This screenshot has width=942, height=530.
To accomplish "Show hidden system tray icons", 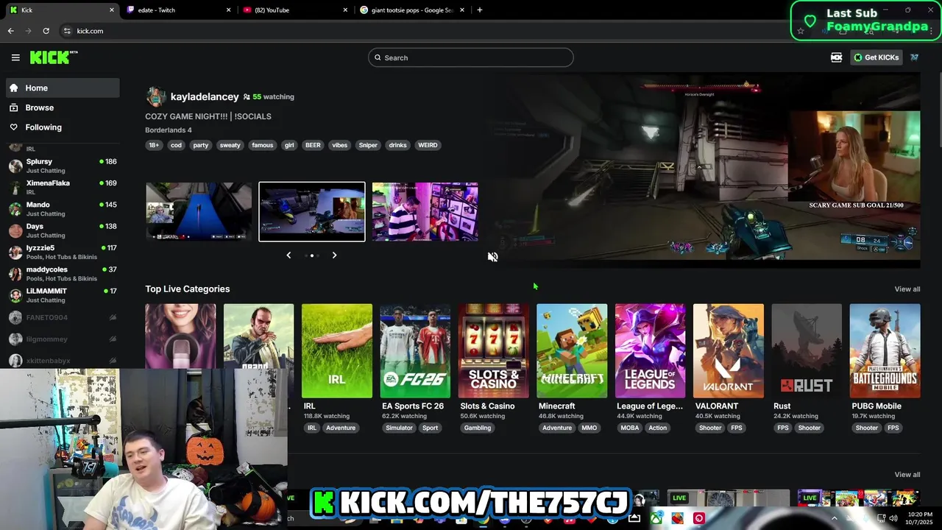I will click(834, 518).
